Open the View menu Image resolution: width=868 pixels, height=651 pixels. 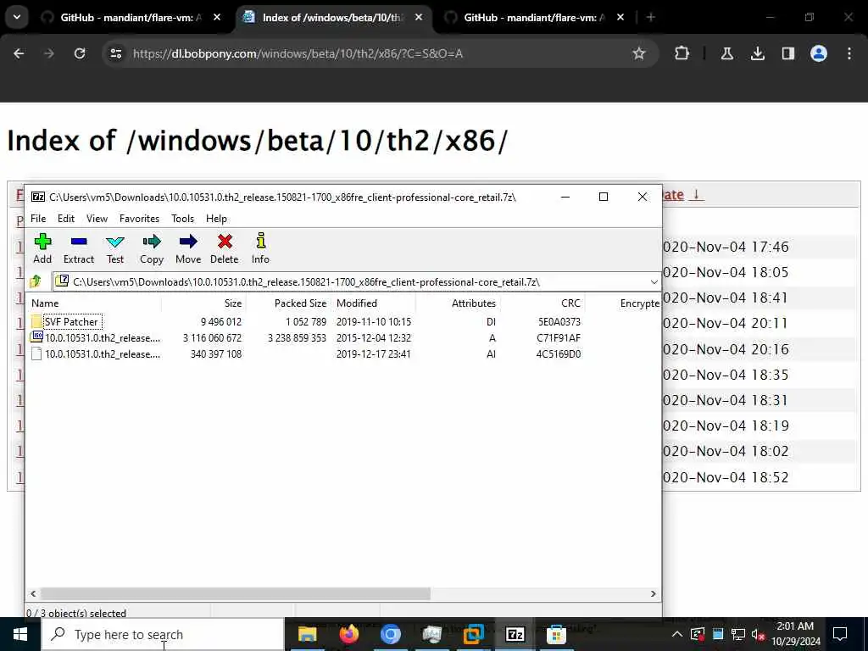pos(97,219)
